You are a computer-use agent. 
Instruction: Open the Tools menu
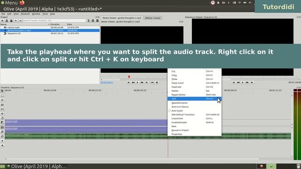45,14
